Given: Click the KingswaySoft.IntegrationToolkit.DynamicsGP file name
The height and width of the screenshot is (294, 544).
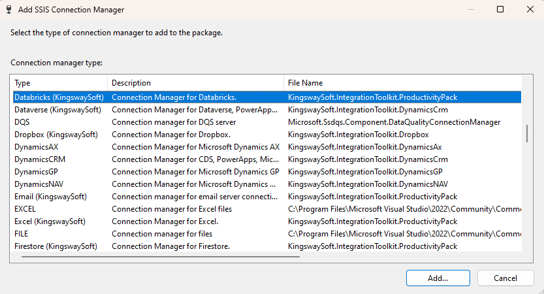Looking at the screenshot, I should click(365, 172).
